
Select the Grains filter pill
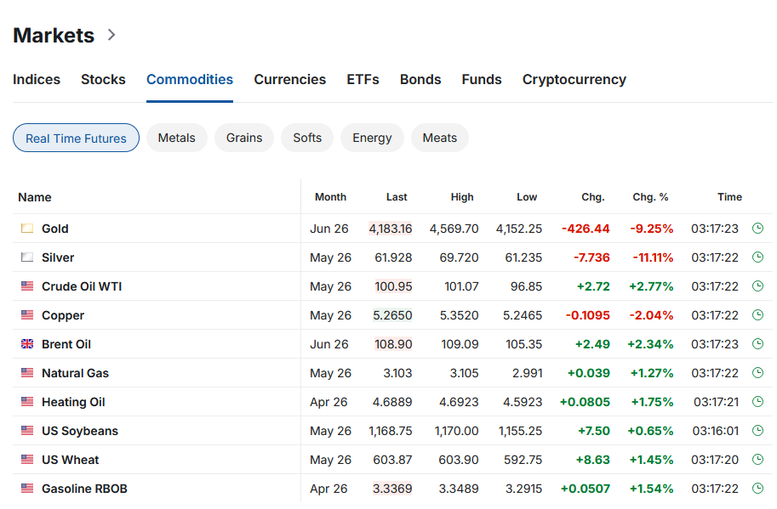(244, 138)
